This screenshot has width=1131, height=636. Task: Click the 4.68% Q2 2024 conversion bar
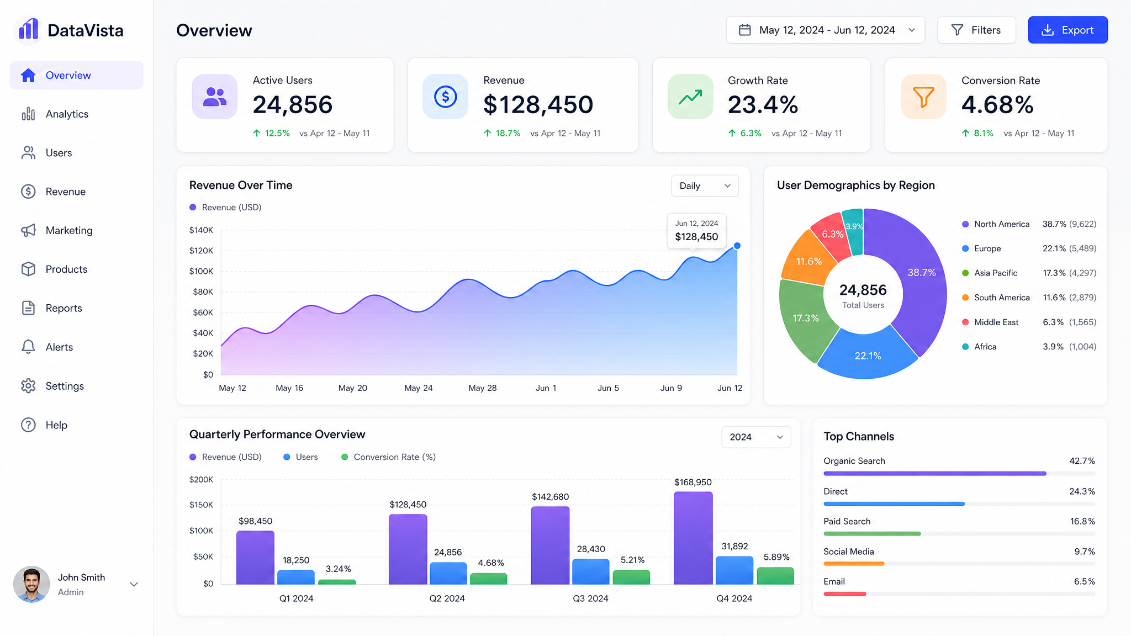489,579
